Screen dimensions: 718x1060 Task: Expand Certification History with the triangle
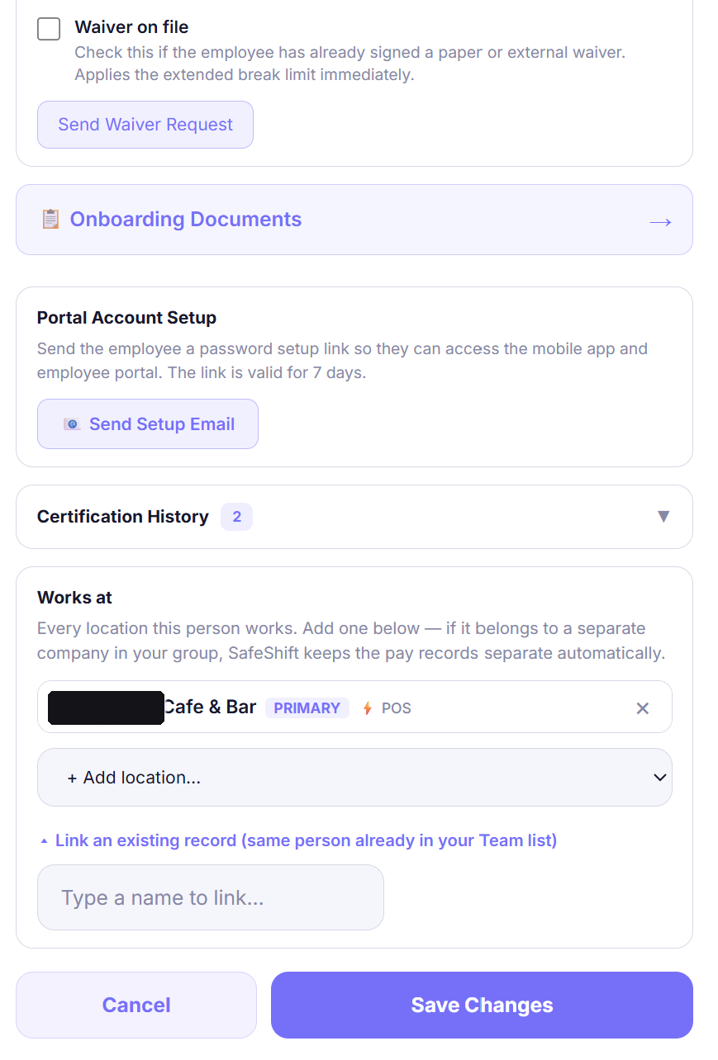[663, 517]
